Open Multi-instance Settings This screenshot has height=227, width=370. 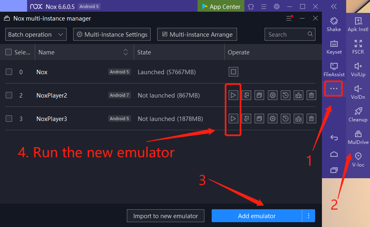coord(112,34)
